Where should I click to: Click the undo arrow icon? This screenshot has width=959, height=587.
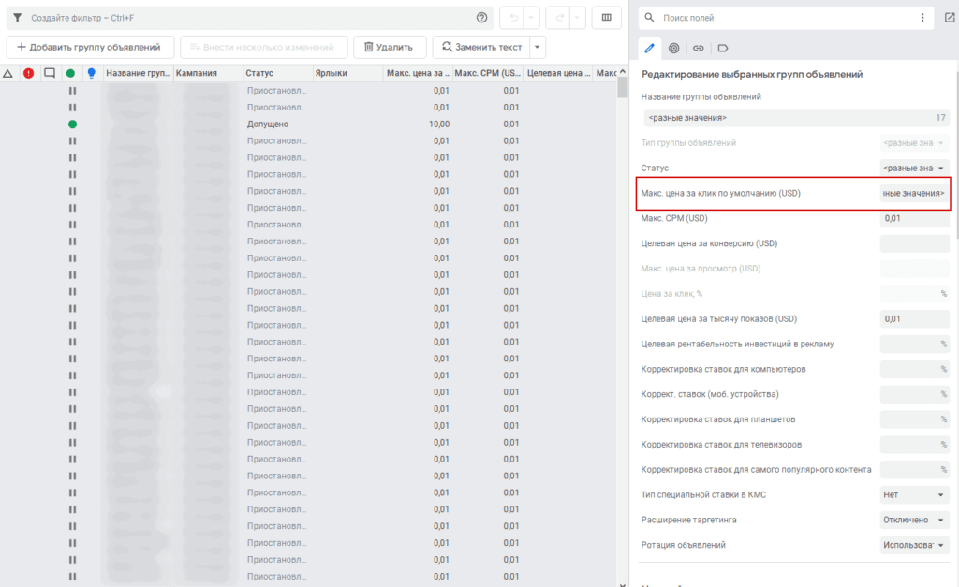(513, 18)
